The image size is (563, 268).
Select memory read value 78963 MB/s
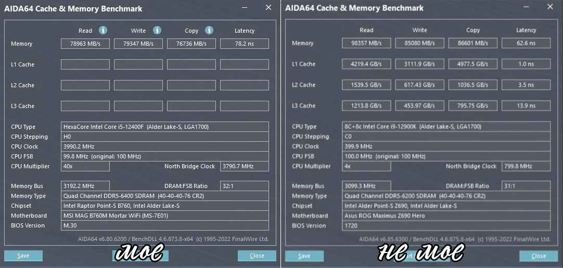(x=85, y=44)
